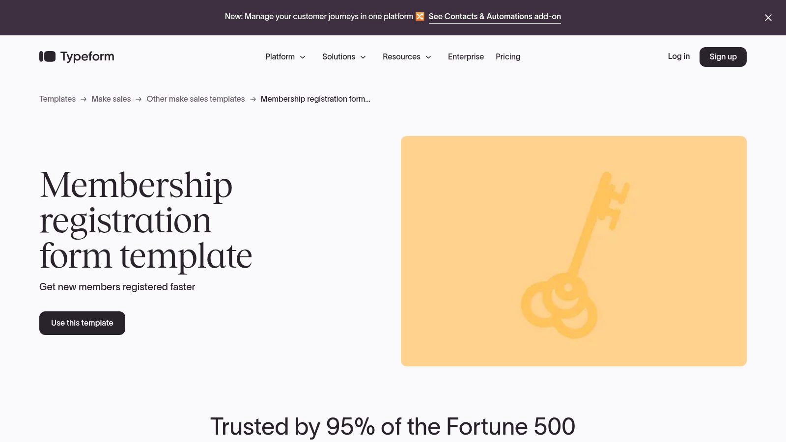This screenshot has height=442, width=786.
Task: Select the Membership registration form breadcrumb
Action: click(x=315, y=99)
